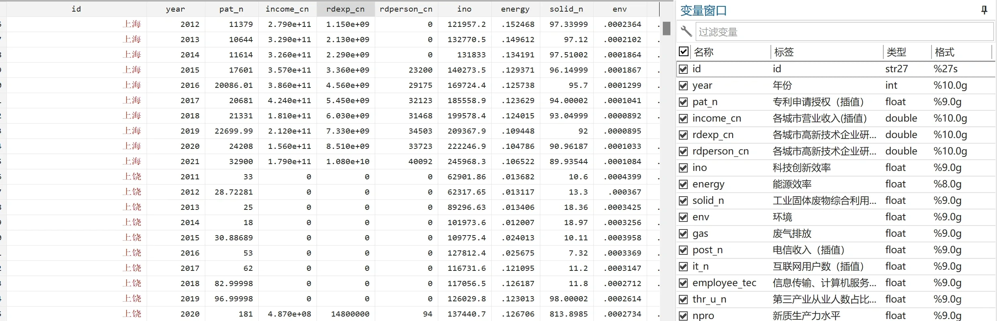Pin the 变量窗口 panel with pushpin icon
The width and height of the screenshot is (997, 321).
click(x=984, y=10)
